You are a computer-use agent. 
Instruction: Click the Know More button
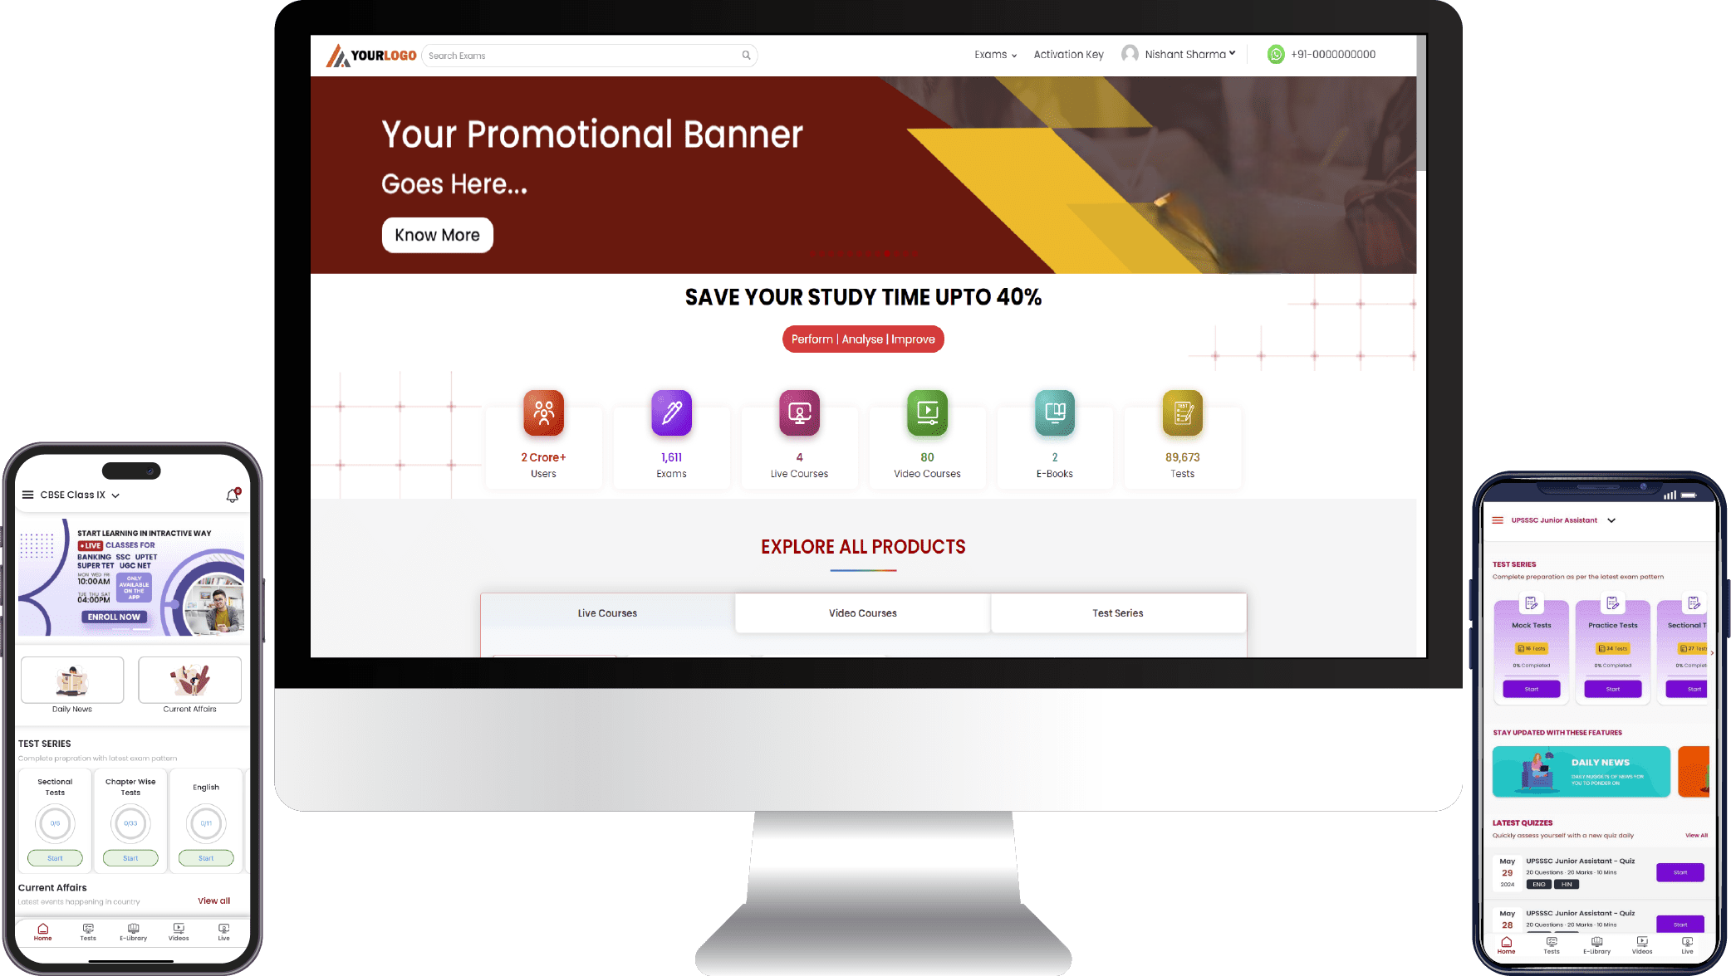(436, 235)
